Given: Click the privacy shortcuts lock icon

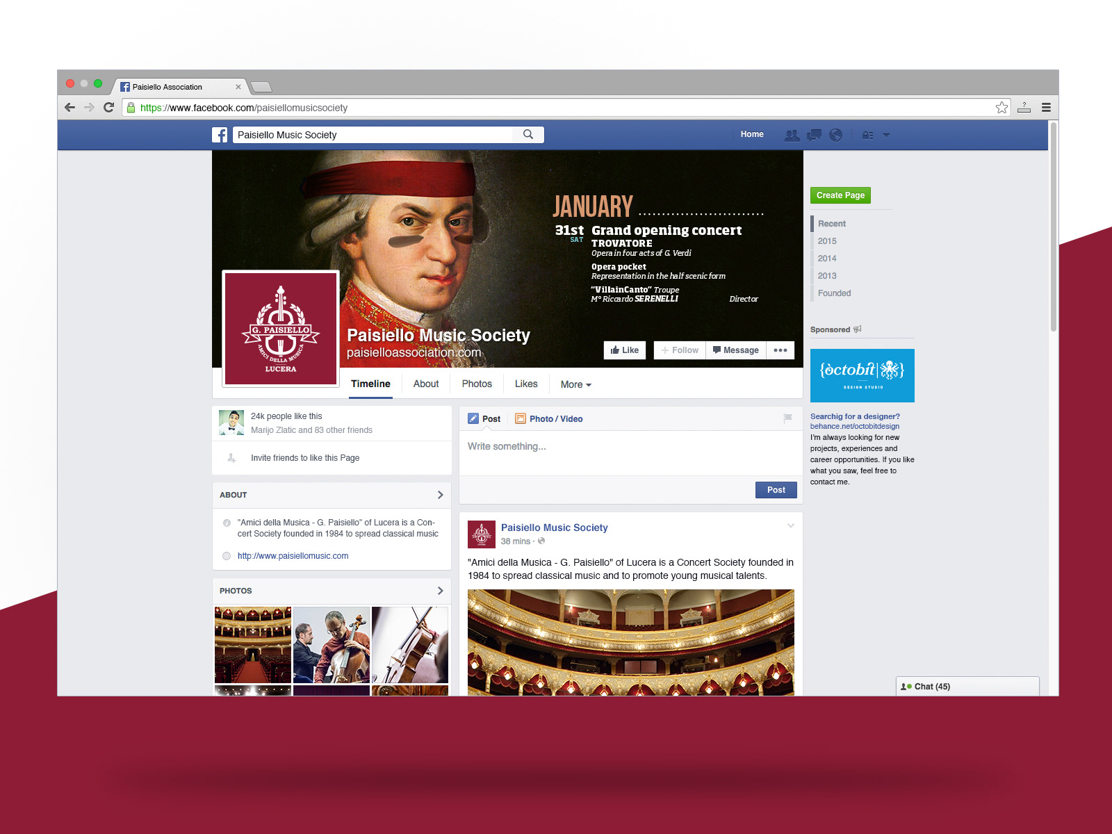Looking at the screenshot, I should 867,136.
